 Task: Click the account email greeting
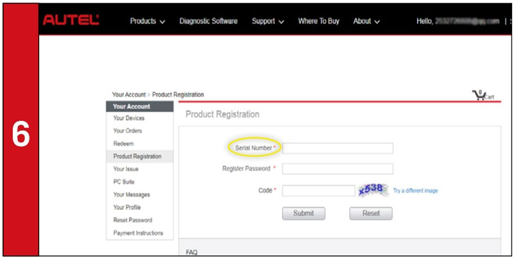tap(458, 21)
